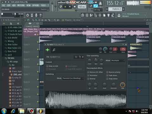Image resolution: width=152 pixels, height=114 pixels.
Task: Click the microphone recording icon
Action: click(36, 15)
